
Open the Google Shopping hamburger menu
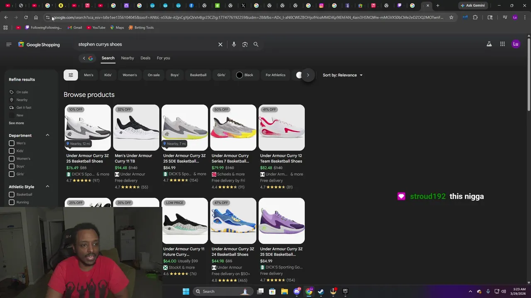(9, 44)
